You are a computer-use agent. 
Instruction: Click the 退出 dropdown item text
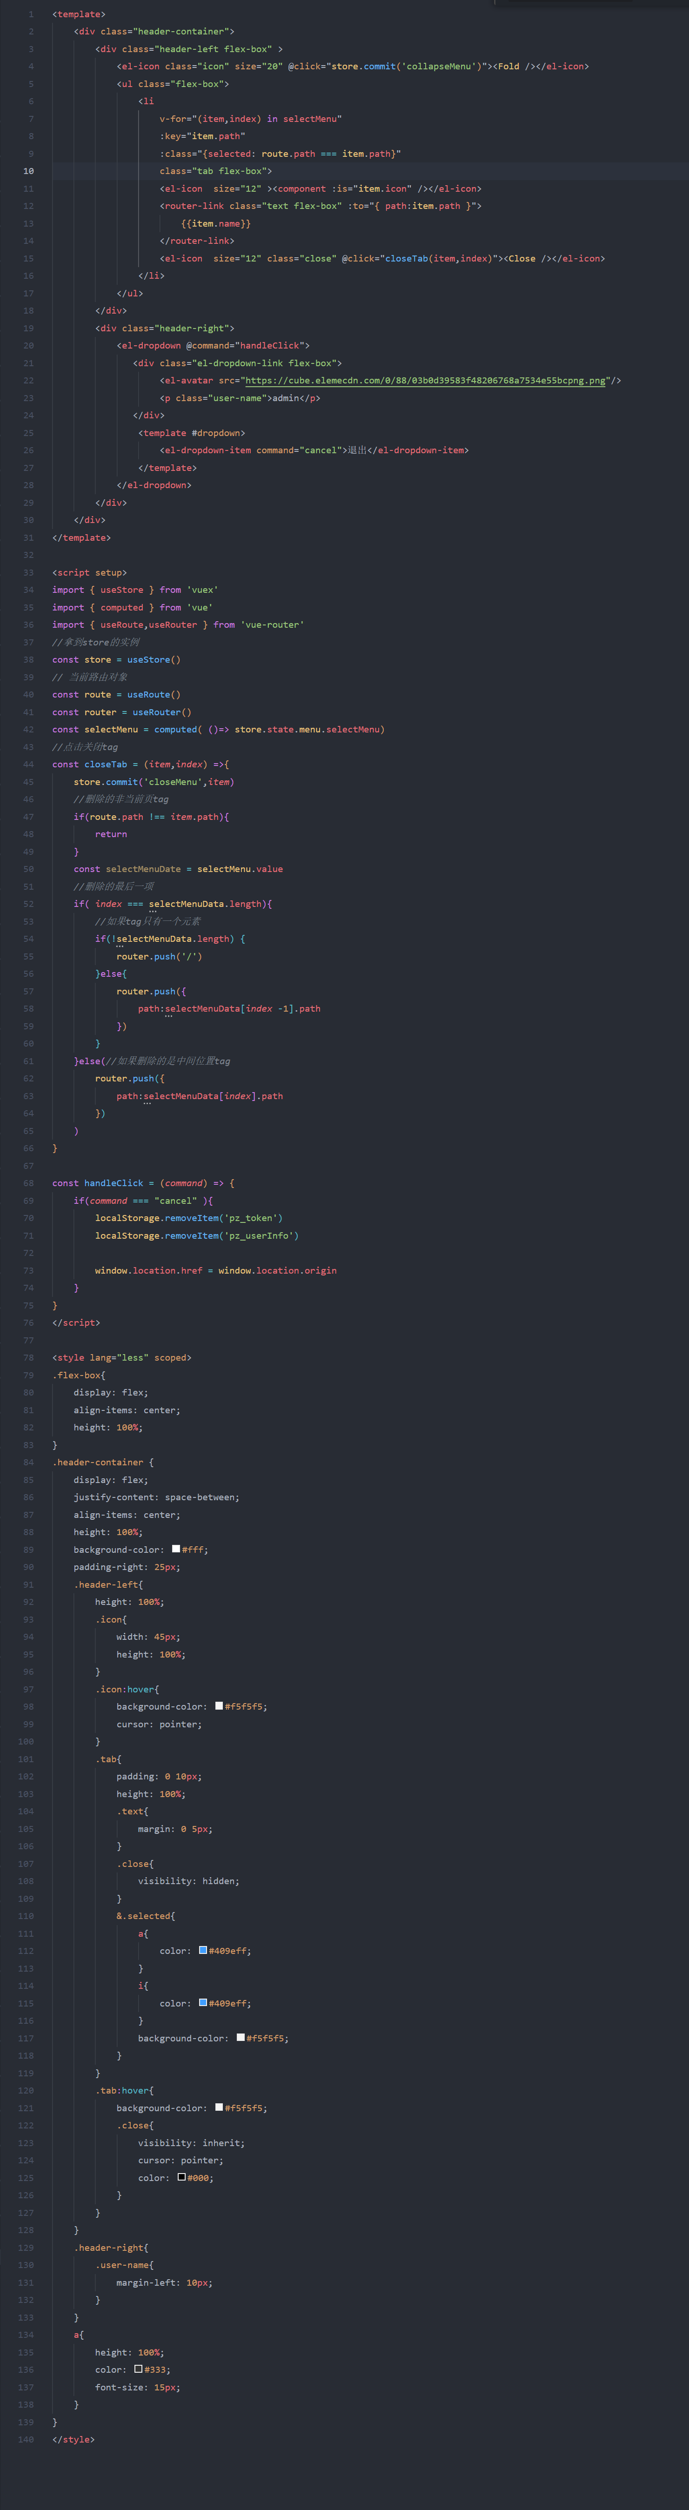[x=358, y=450]
